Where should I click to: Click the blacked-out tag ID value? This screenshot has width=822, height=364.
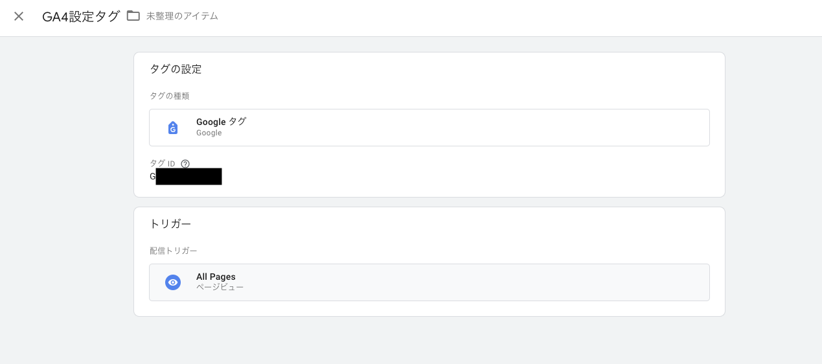pyautogui.click(x=188, y=176)
